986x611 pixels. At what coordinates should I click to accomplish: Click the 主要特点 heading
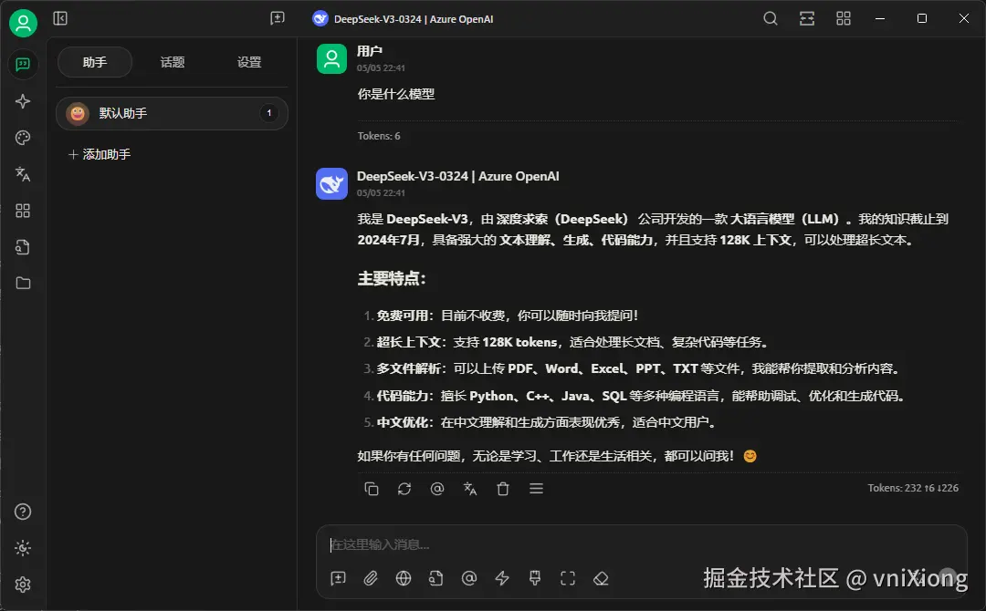point(392,278)
